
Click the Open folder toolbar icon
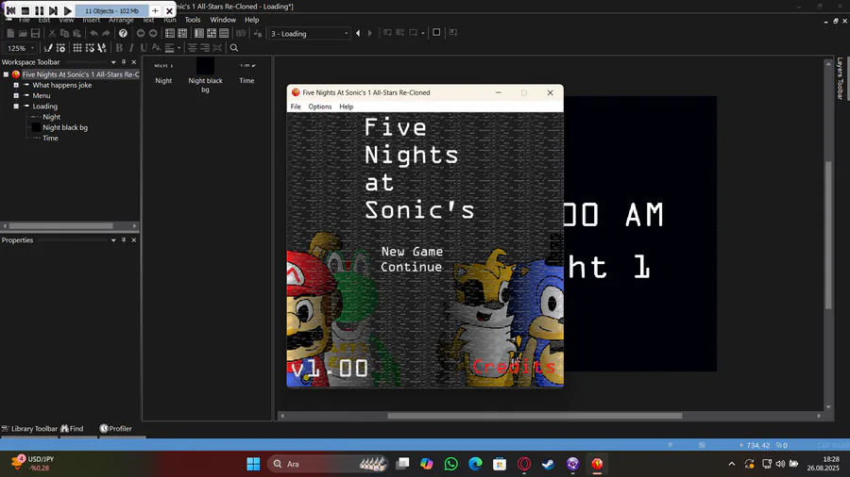pyautogui.click(x=23, y=34)
